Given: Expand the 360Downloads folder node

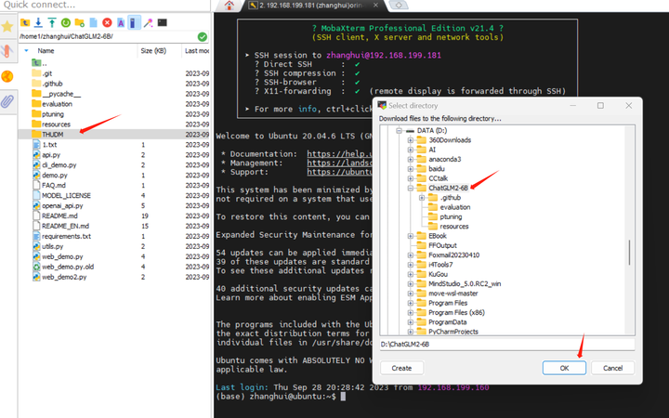Looking at the screenshot, I should point(410,140).
